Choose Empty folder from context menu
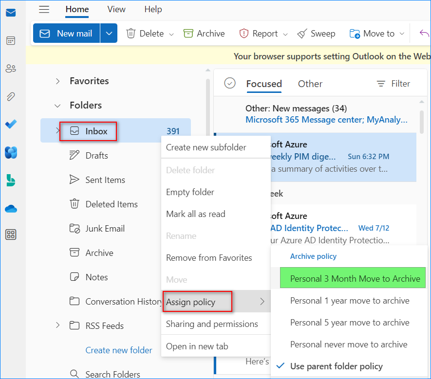 click(216, 192)
